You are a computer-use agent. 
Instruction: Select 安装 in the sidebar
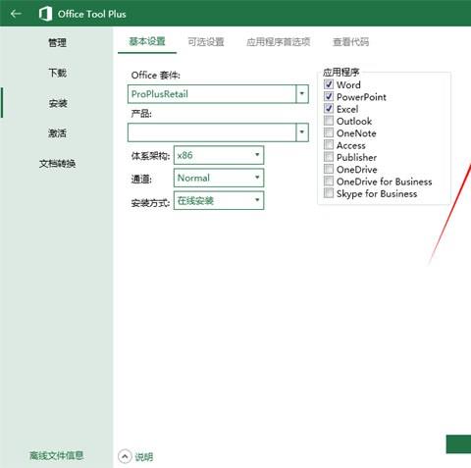(x=58, y=103)
